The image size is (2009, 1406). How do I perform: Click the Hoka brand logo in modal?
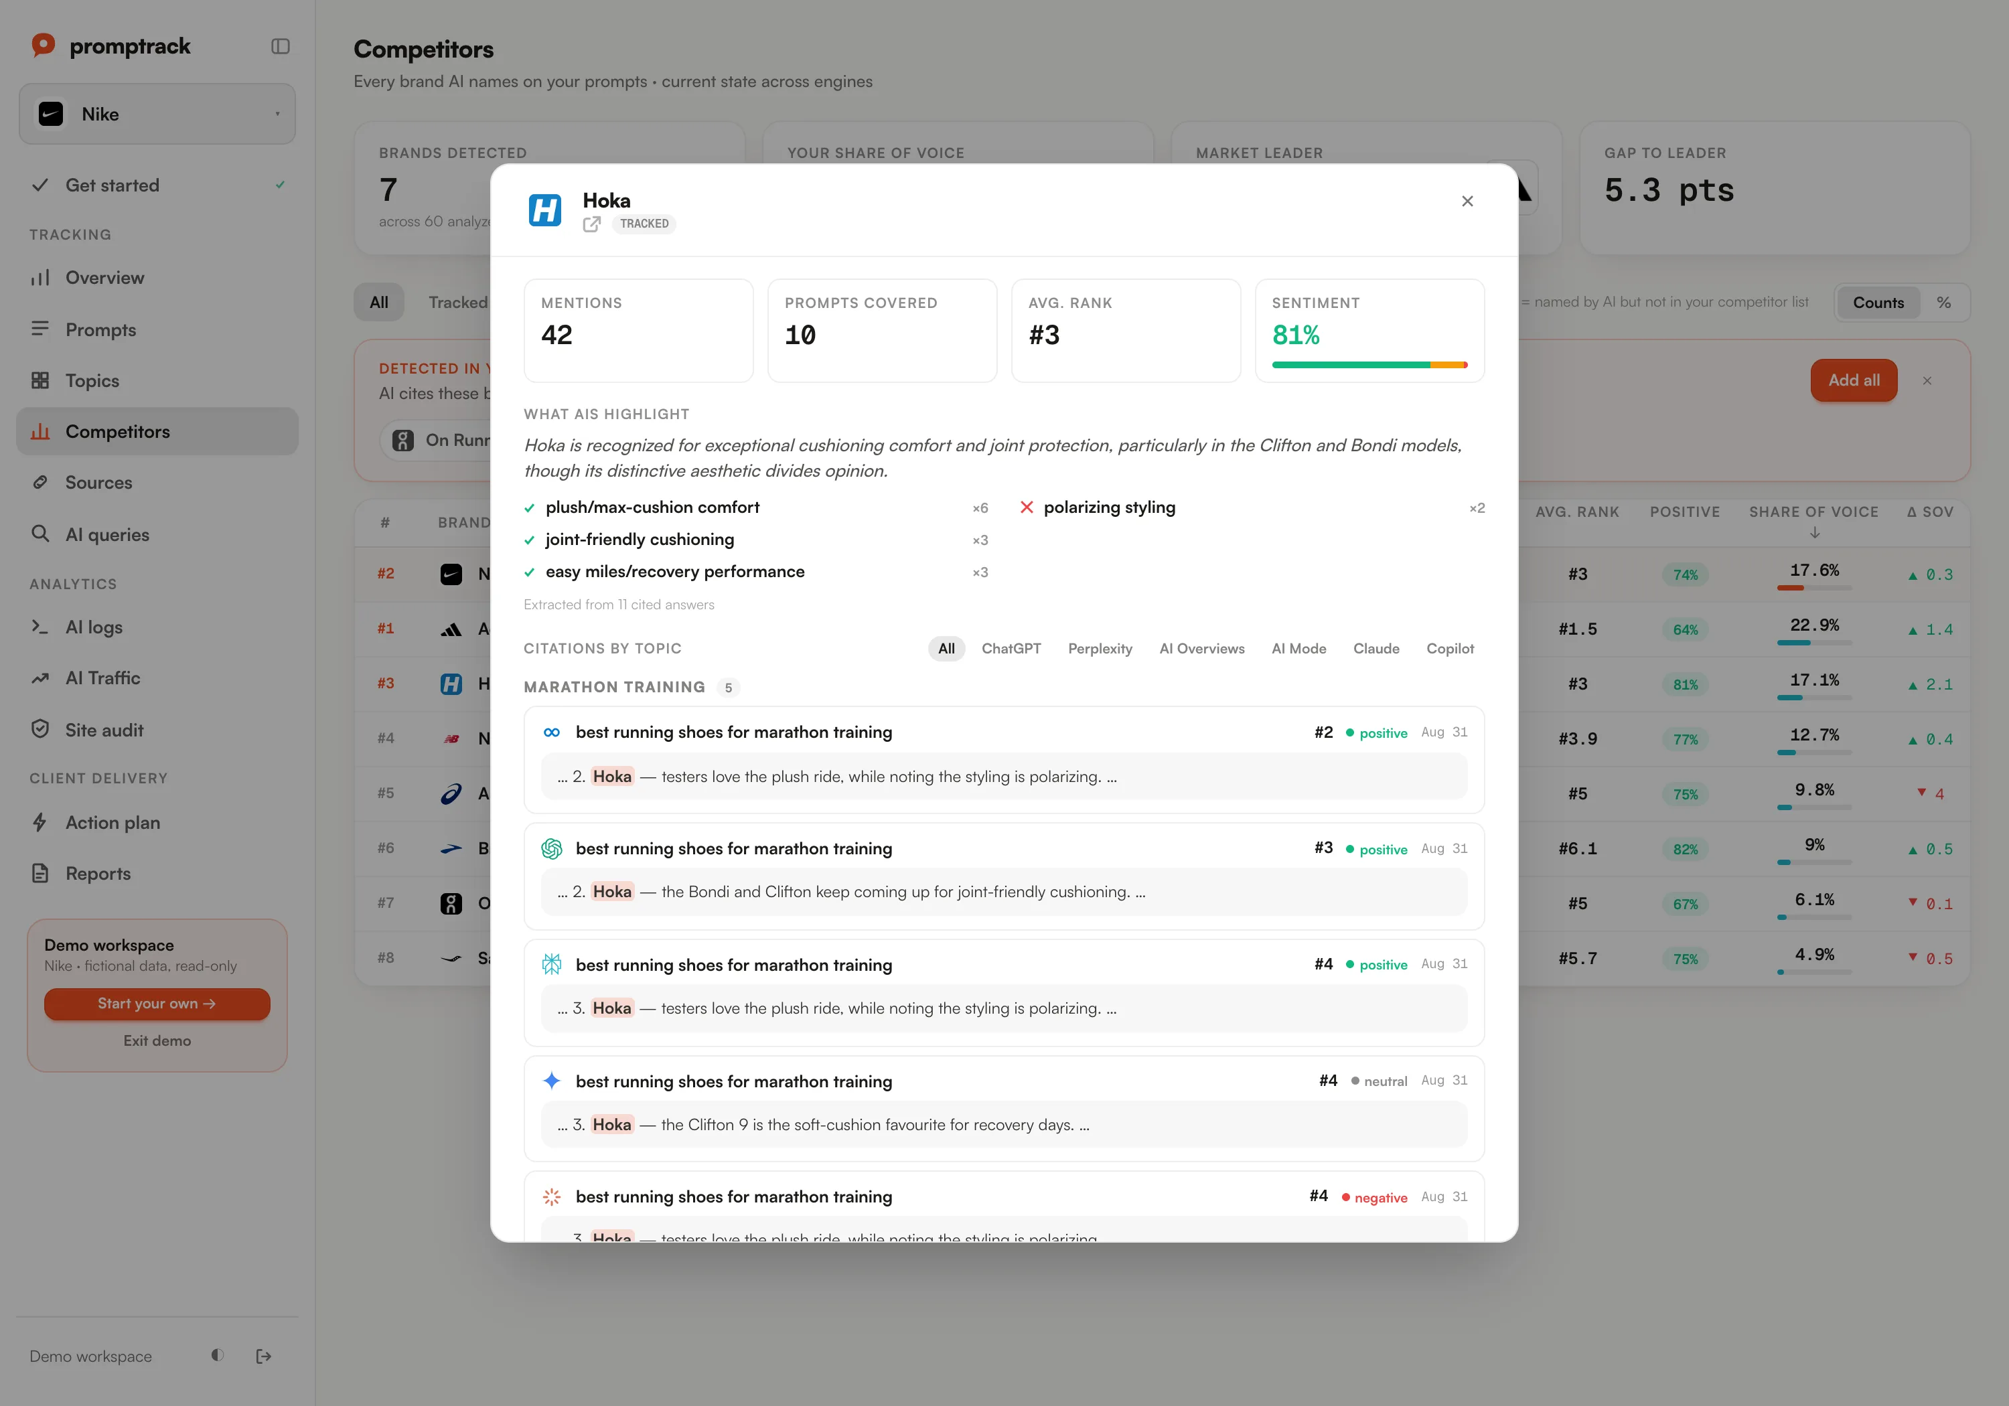[x=545, y=210]
